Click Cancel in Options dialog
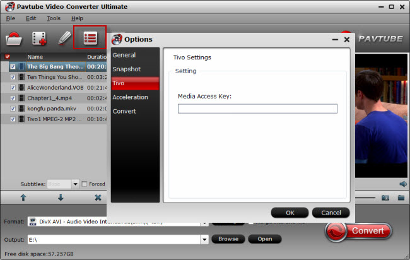The height and width of the screenshot is (260, 410). coord(331,213)
